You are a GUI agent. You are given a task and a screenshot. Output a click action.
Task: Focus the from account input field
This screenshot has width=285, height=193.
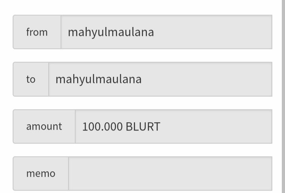click(166, 32)
